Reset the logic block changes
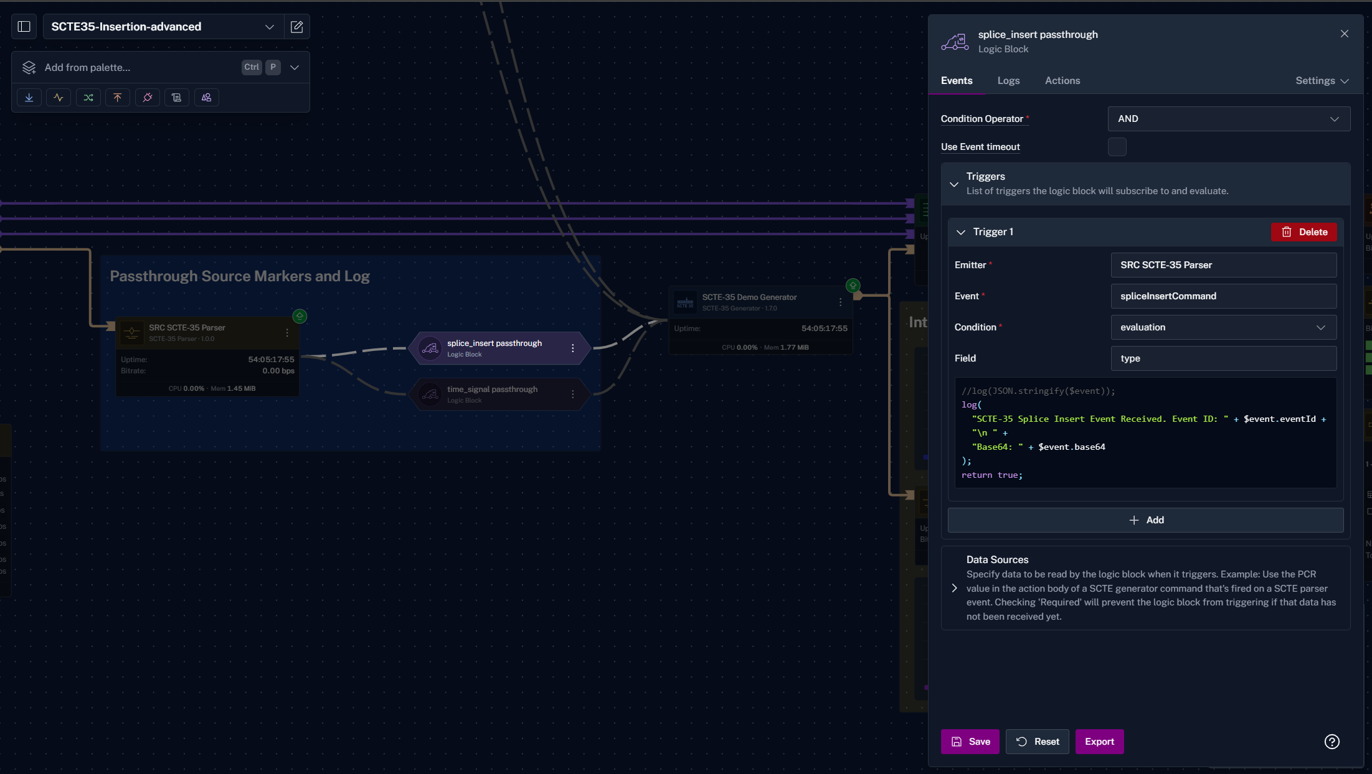1372x774 pixels. coord(1038,742)
